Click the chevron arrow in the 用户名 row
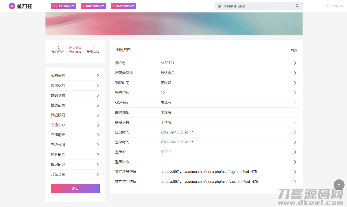347x207 pixels. click(295, 63)
